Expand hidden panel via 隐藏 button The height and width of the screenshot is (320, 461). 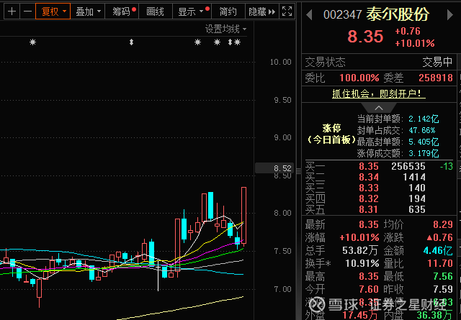click(261, 12)
